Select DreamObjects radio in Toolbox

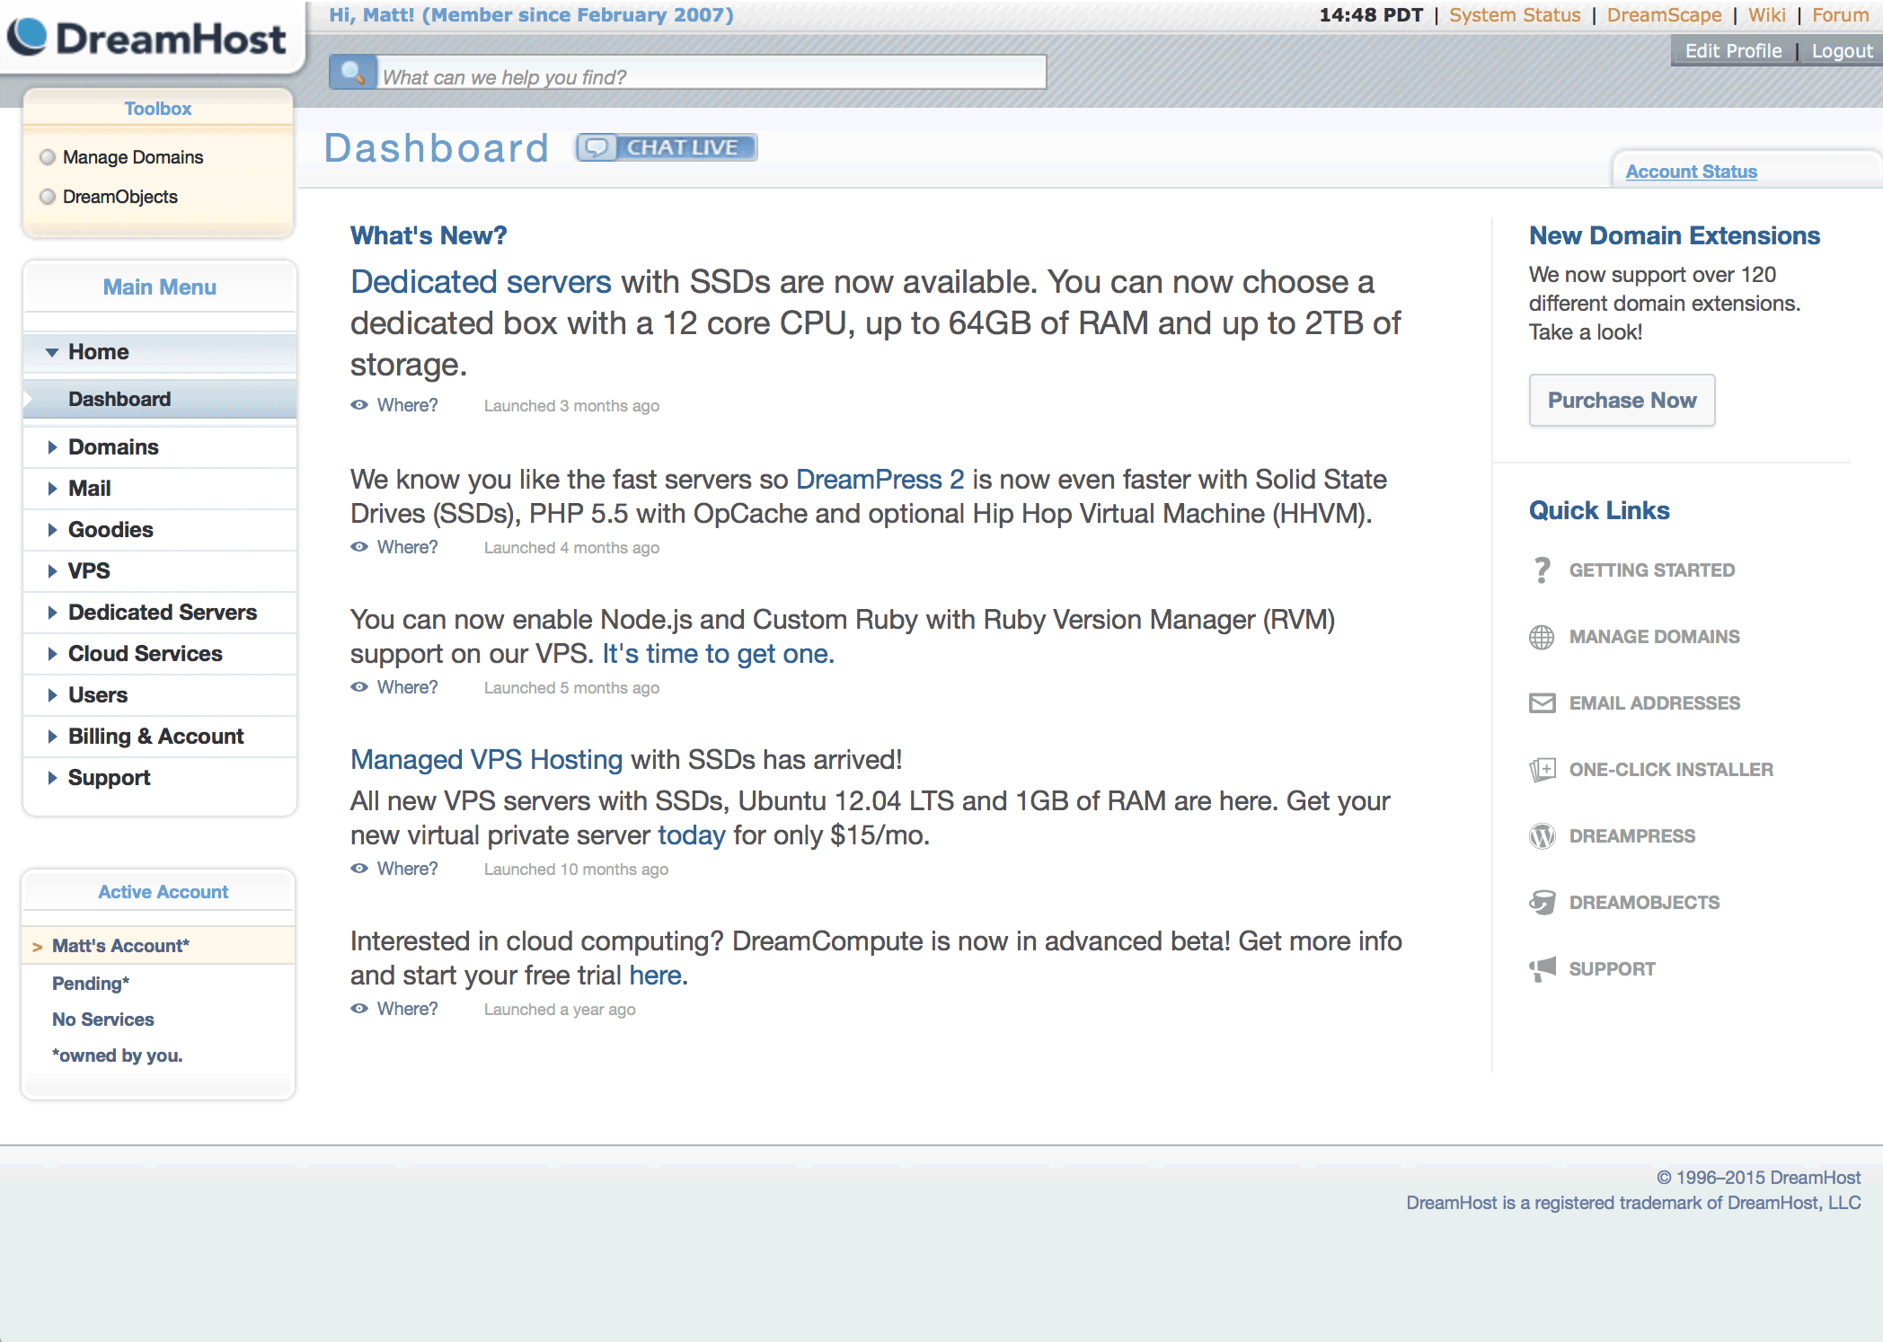pos(47,196)
